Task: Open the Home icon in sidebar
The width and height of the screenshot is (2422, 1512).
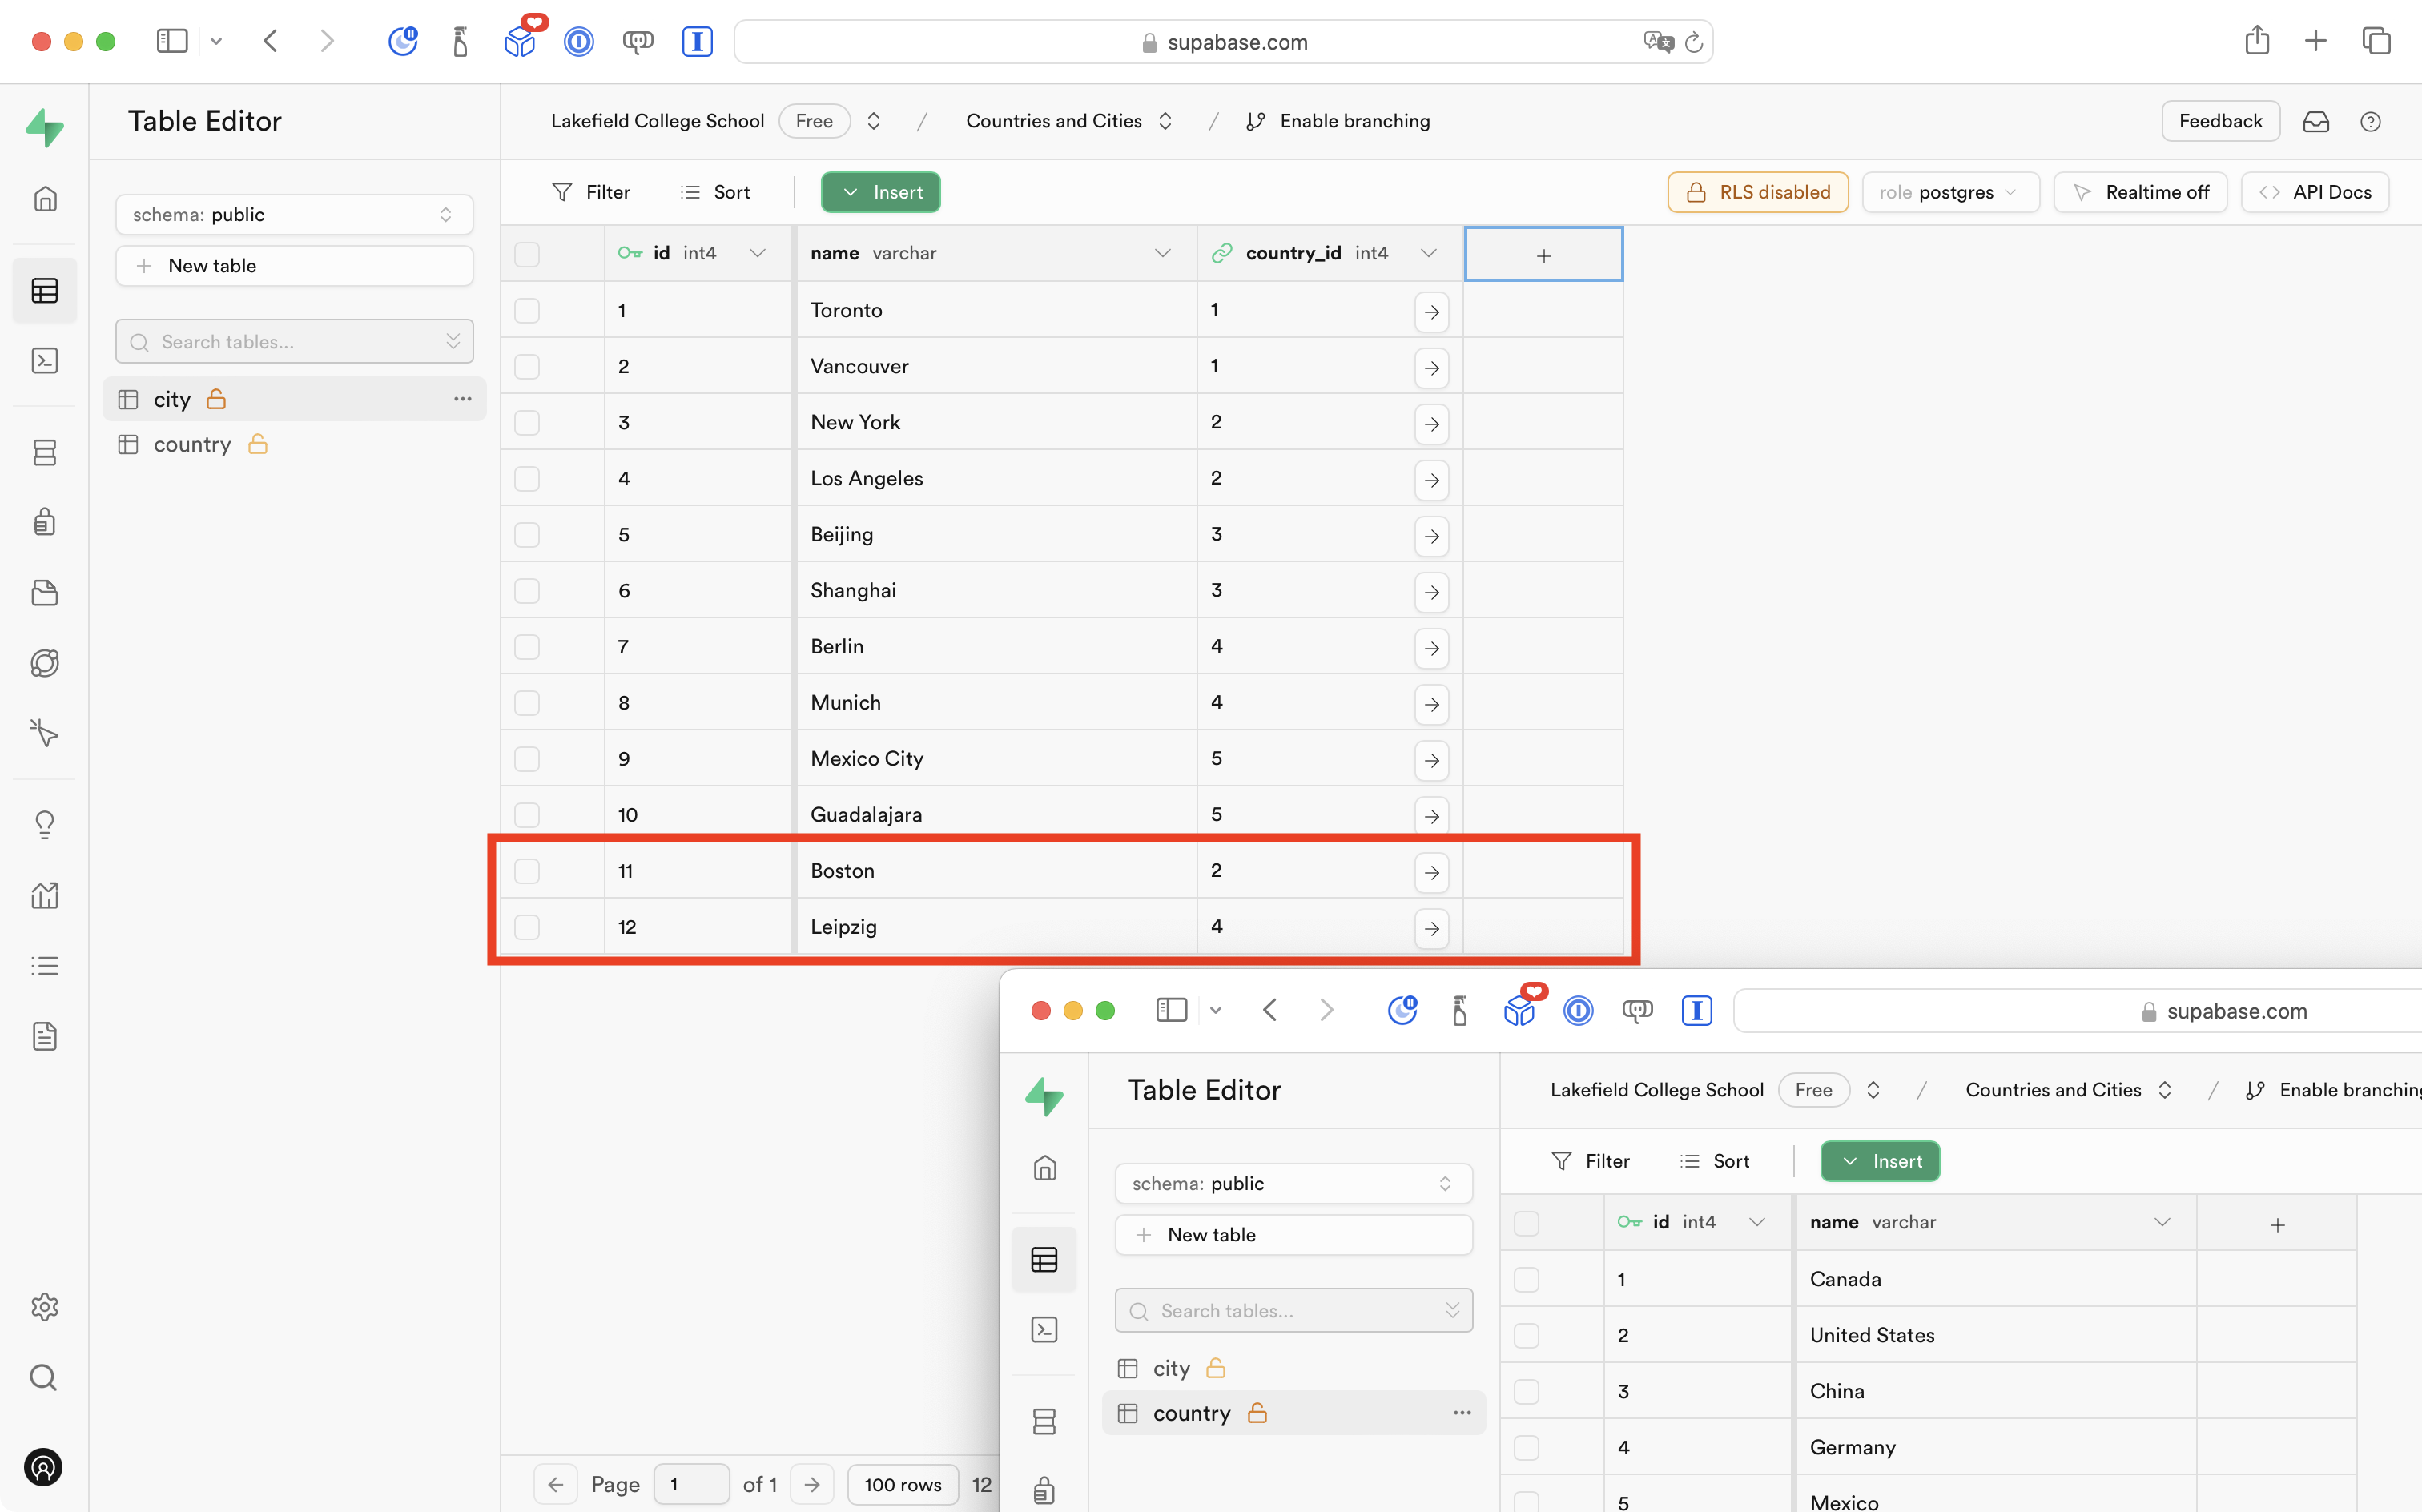Action: [45, 199]
